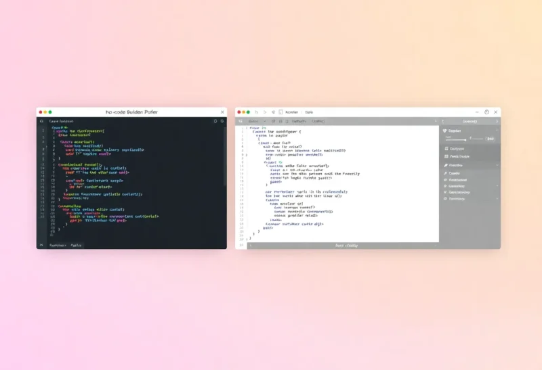Click the last circular icon in the dark editor header
Screen dimensions: 542x370
point(222,121)
